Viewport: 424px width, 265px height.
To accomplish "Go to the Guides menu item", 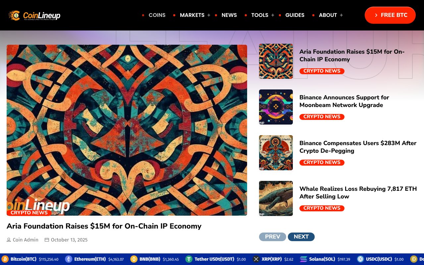I will coord(295,15).
